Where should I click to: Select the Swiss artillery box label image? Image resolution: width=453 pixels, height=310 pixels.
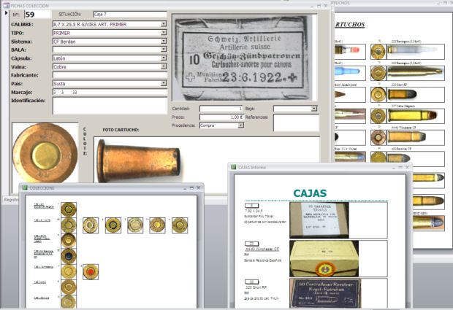point(242,58)
